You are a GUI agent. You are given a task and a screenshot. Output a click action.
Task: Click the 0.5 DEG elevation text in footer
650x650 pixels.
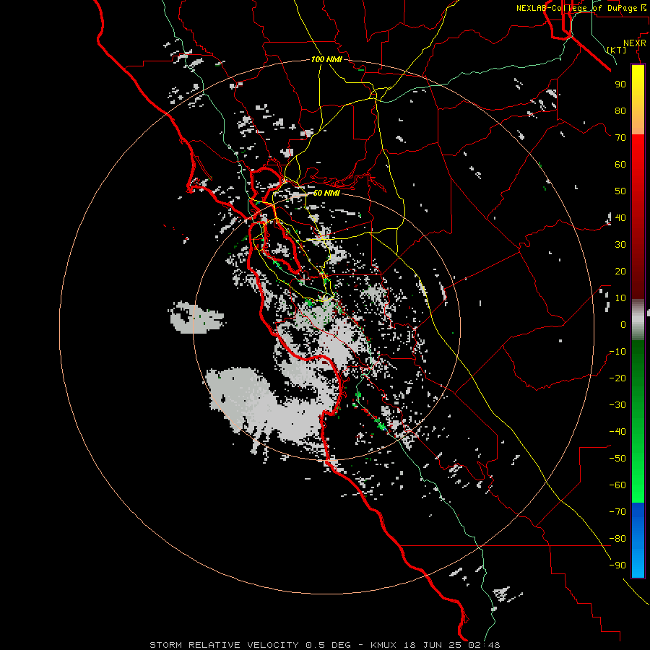tap(329, 645)
